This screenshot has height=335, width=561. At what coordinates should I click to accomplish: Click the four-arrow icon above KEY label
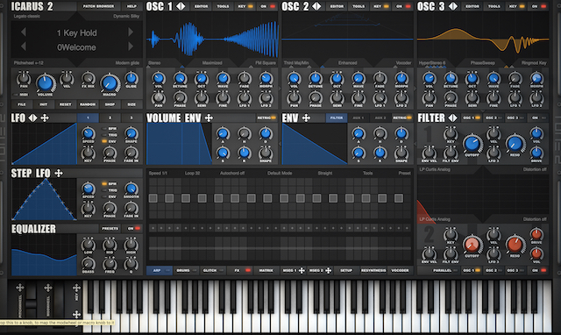[x=76, y=287]
